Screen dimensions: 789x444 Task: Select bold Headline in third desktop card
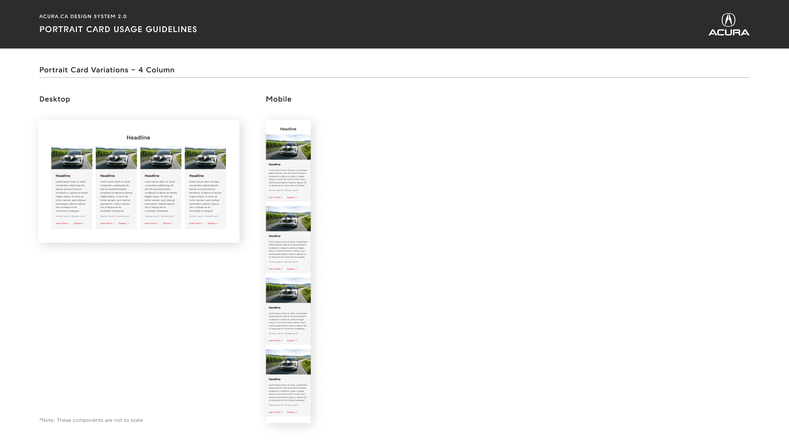pyautogui.click(x=152, y=176)
